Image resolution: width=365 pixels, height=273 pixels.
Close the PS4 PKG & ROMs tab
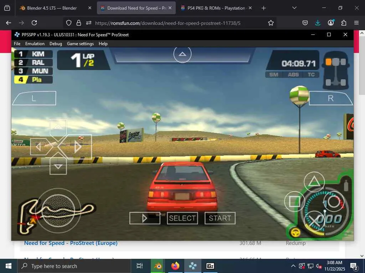250,8
